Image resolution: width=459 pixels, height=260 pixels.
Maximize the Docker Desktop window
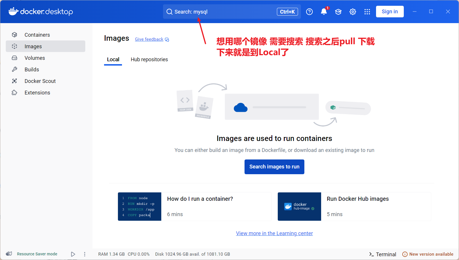tap(431, 12)
